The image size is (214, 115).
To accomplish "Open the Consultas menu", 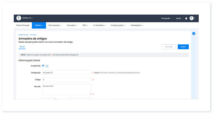I will point(72,25).
